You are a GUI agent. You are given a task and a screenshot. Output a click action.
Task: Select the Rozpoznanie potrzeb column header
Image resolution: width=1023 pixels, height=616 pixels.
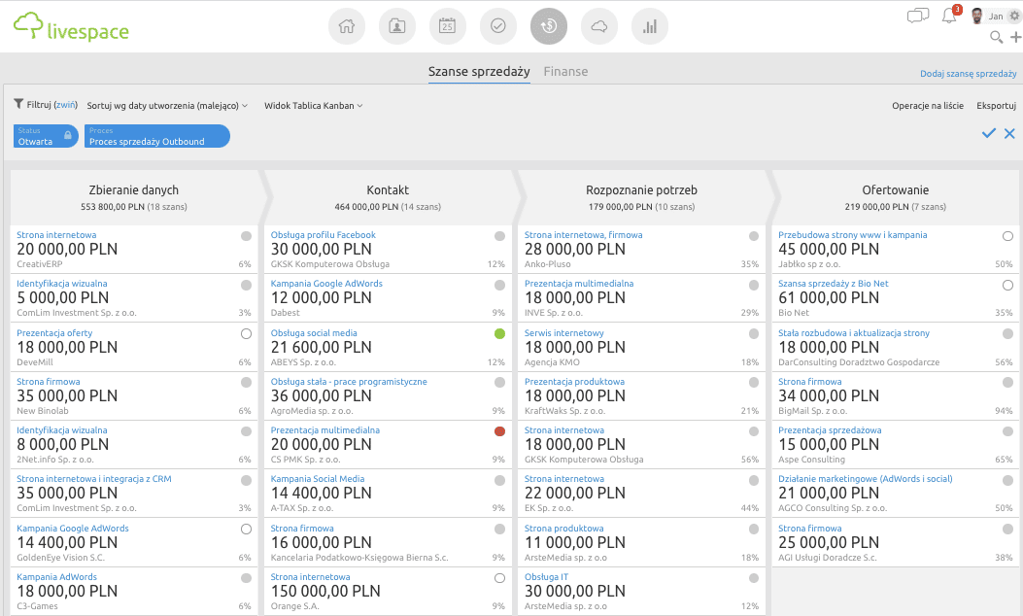click(641, 197)
